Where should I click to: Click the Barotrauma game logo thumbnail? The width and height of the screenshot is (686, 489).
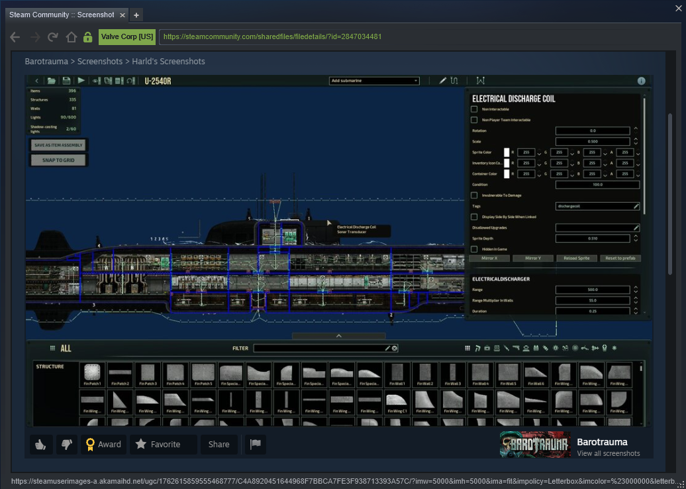click(x=535, y=445)
